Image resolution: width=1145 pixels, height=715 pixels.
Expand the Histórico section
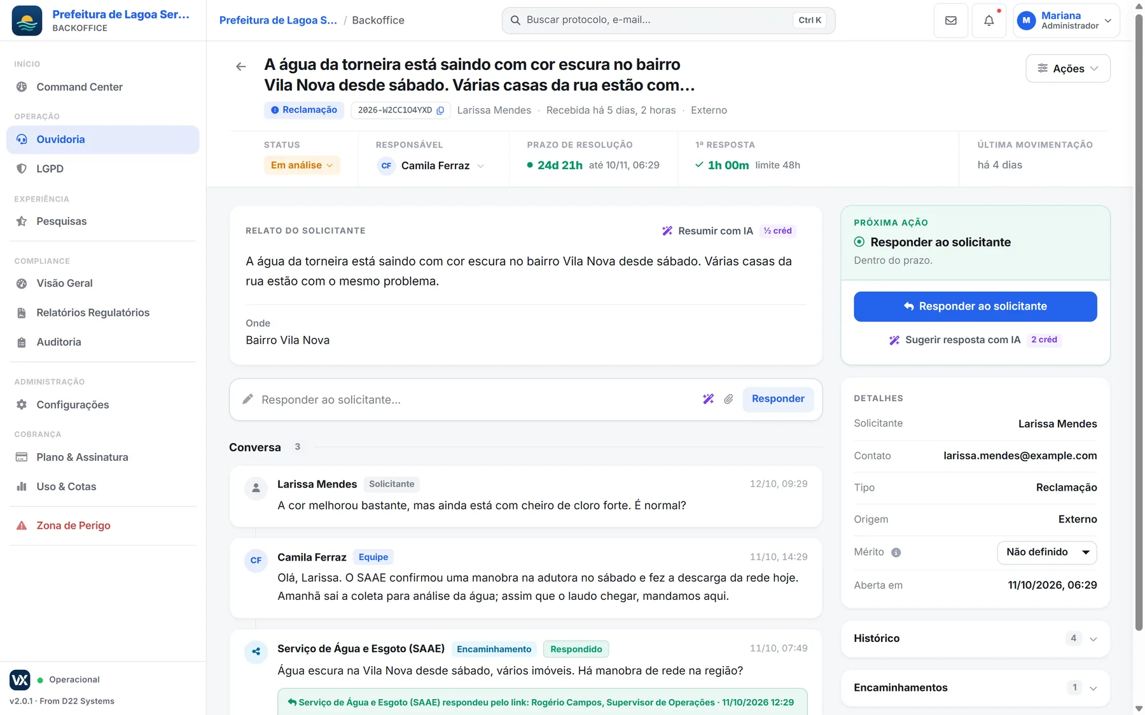(x=975, y=639)
